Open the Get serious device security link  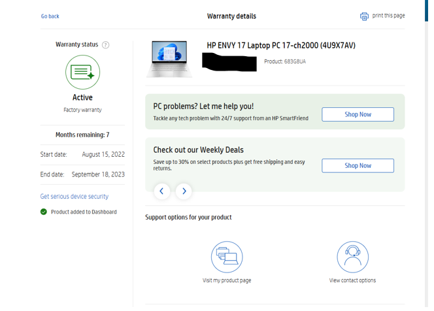pos(74,197)
